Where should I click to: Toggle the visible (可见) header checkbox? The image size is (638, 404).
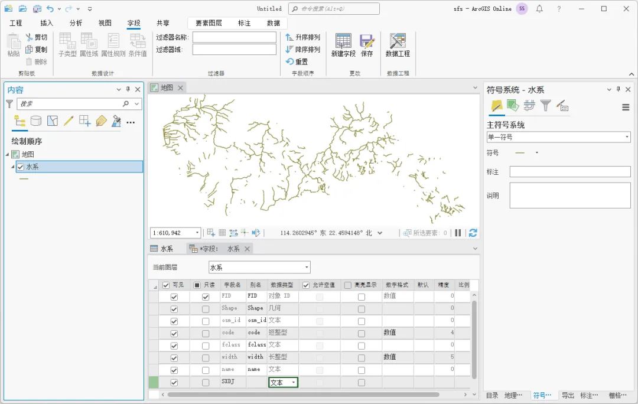(165, 285)
